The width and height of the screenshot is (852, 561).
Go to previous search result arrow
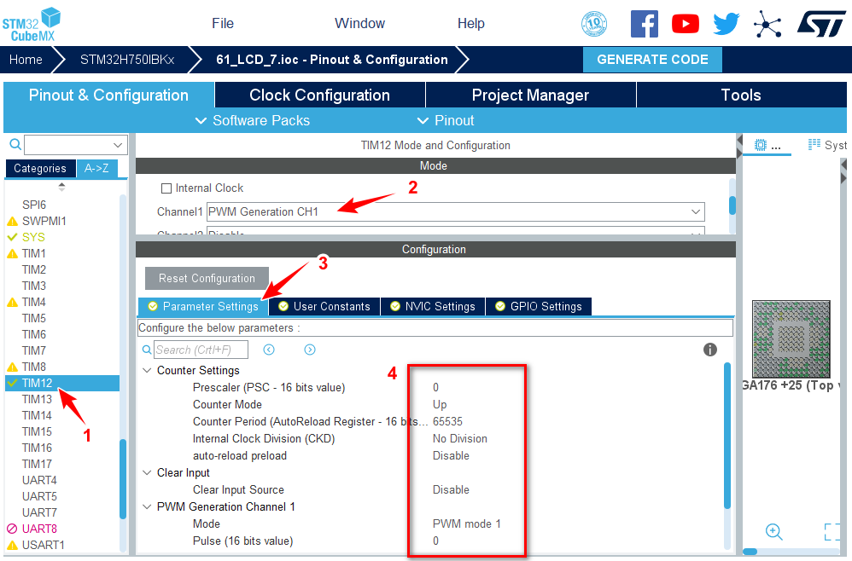click(x=269, y=350)
